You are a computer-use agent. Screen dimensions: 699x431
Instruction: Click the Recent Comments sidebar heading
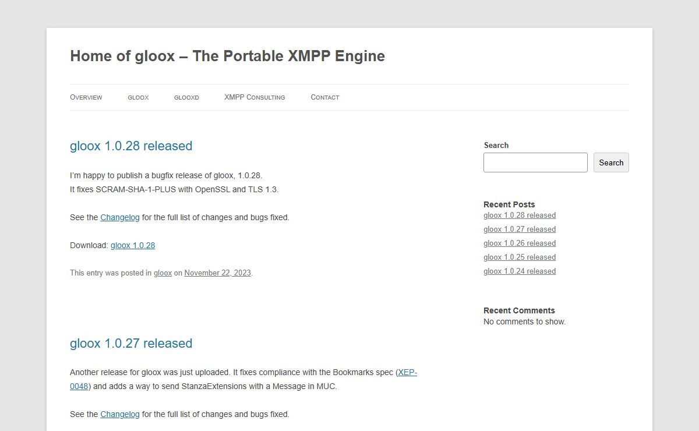coord(519,310)
